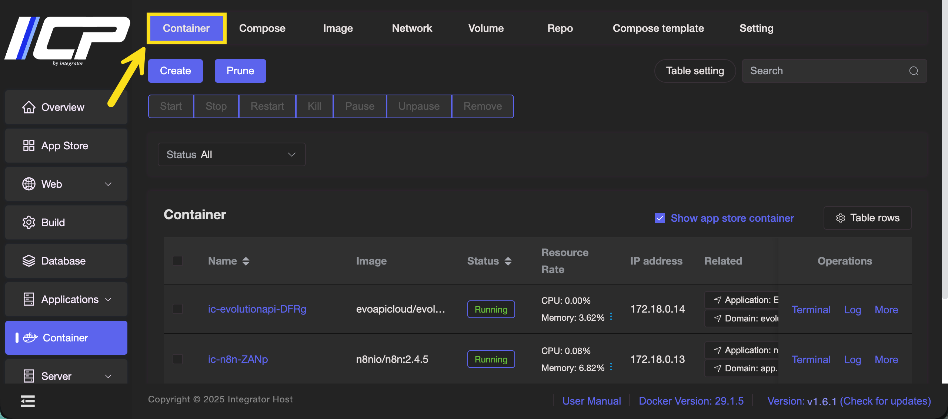View Log for ic-n8n-ZANp
The image size is (948, 419).
pyautogui.click(x=852, y=360)
